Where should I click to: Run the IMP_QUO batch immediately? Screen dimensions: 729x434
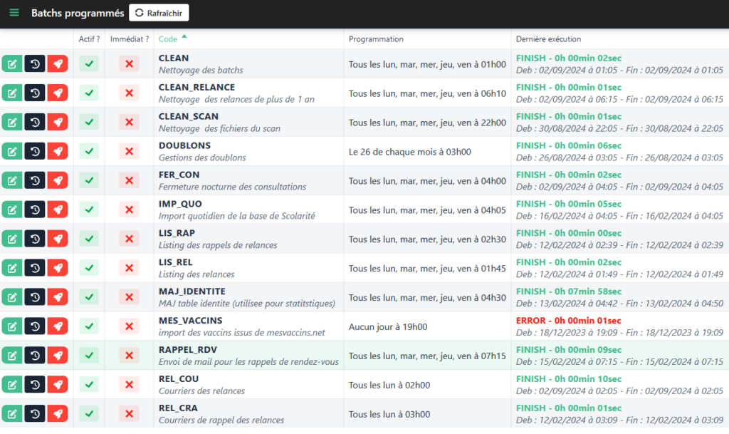coord(58,210)
